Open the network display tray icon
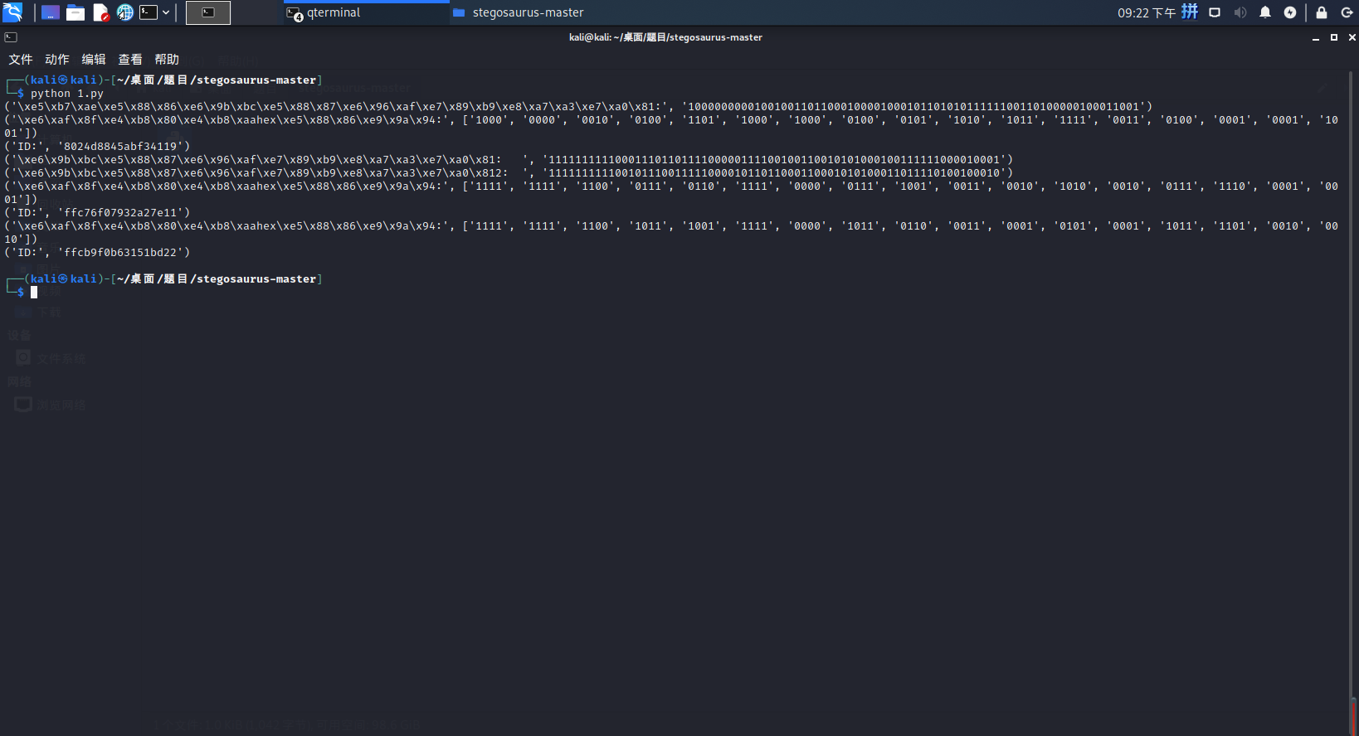This screenshot has height=736, width=1359. coord(1215,12)
